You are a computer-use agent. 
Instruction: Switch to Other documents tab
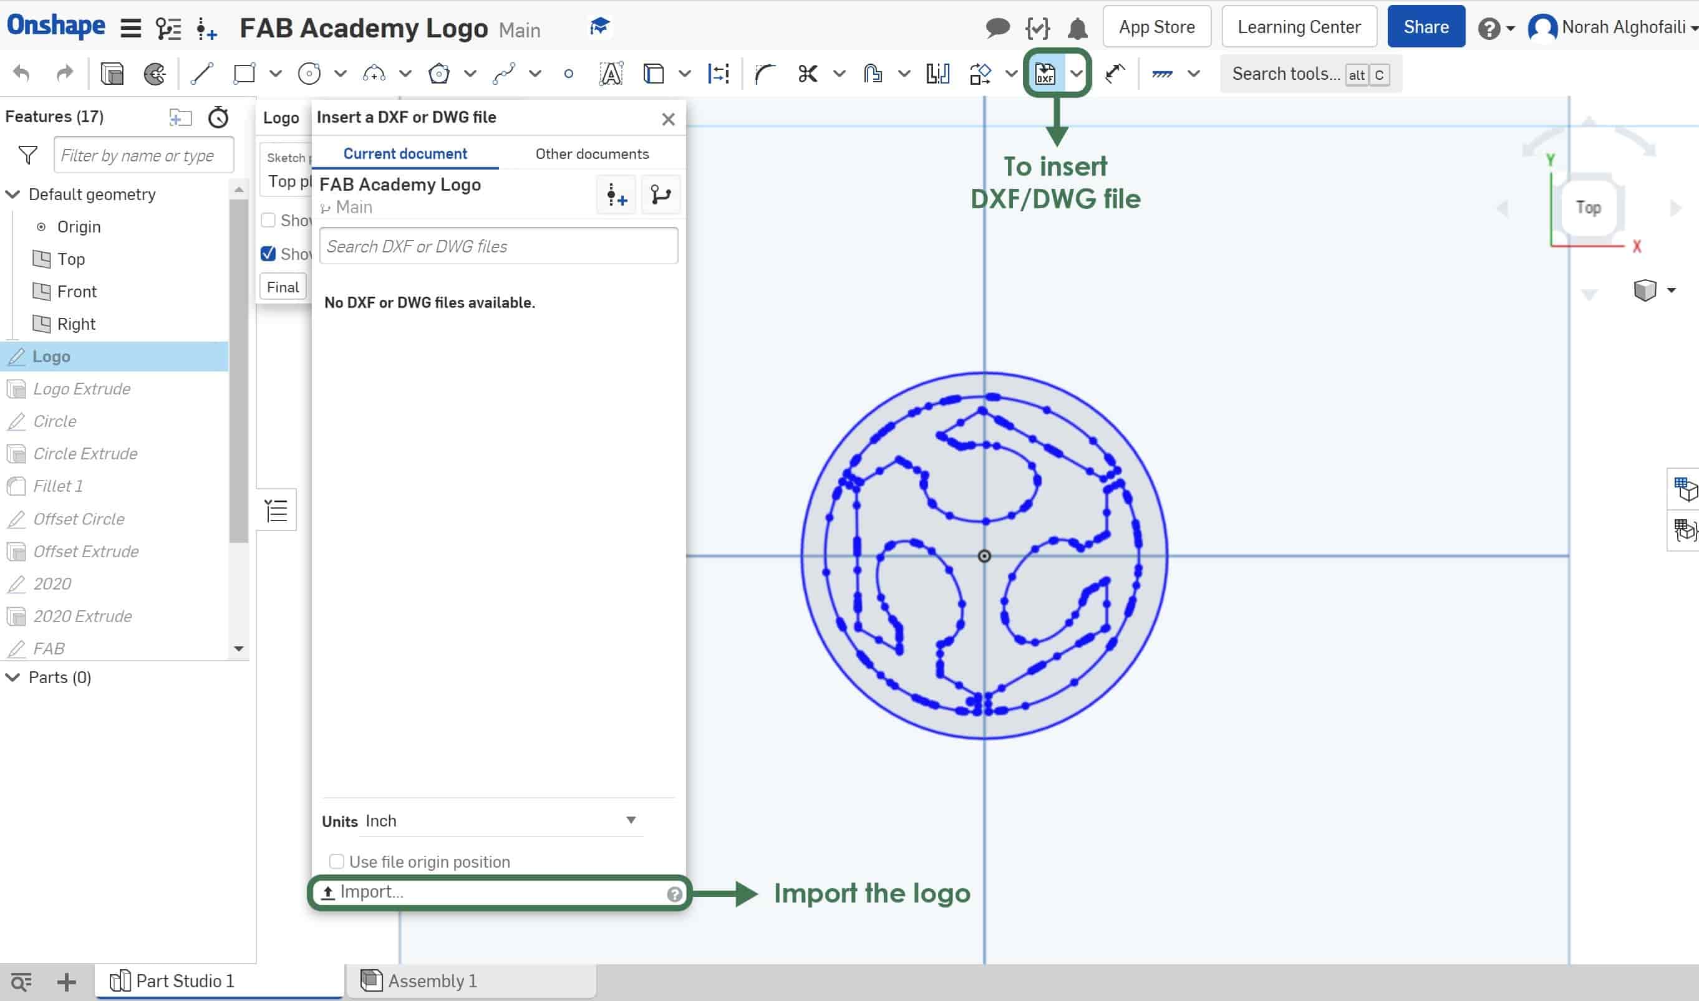592,153
